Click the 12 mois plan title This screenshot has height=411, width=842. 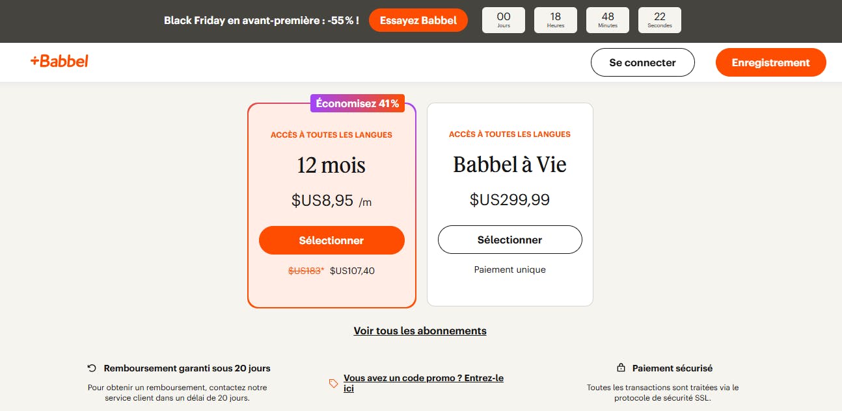(331, 166)
